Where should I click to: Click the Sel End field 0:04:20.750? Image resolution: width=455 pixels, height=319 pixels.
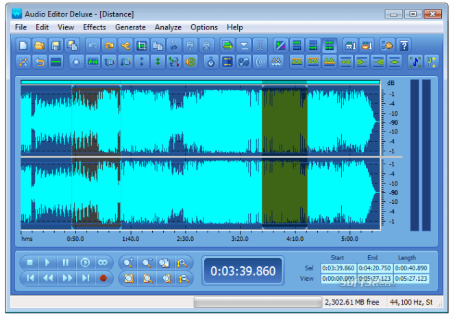tap(375, 268)
